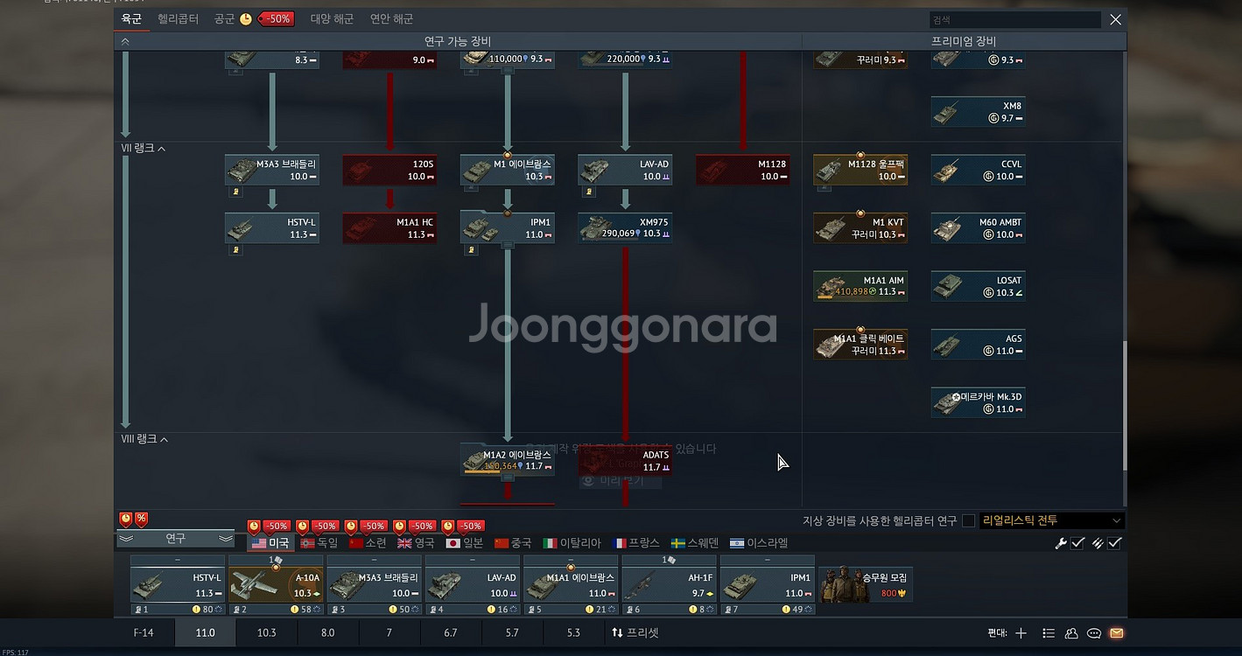The image size is (1242, 656).
Task: Choose the 10.3 preset
Action: coord(266,632)
